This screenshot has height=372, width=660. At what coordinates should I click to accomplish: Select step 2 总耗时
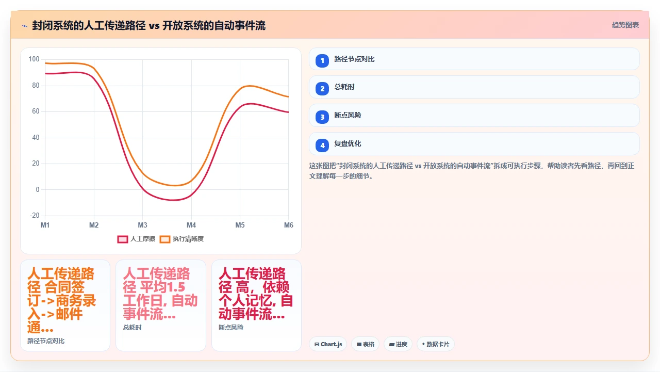[474, 87]
